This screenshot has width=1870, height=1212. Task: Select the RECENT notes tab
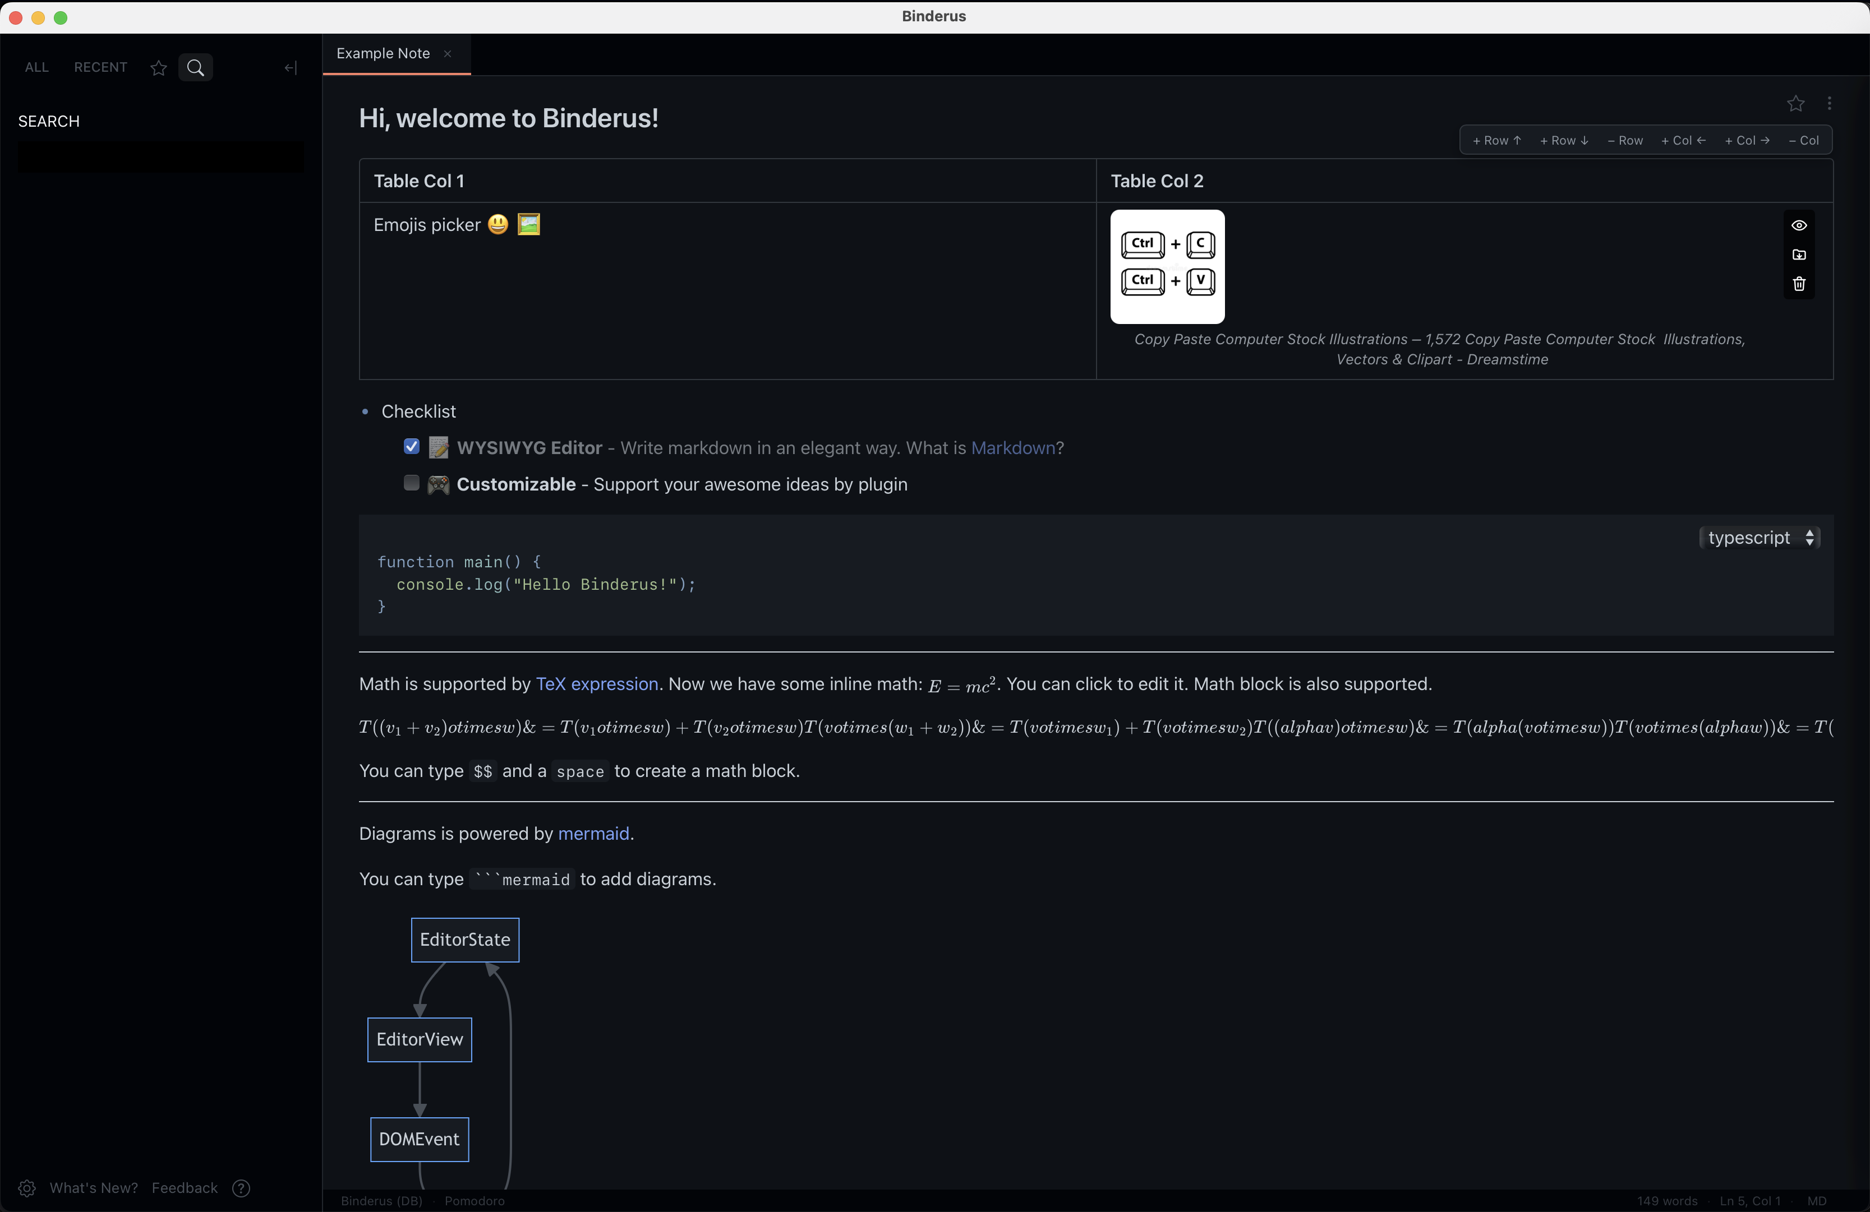pyautogui.click(x=100, y=68)
